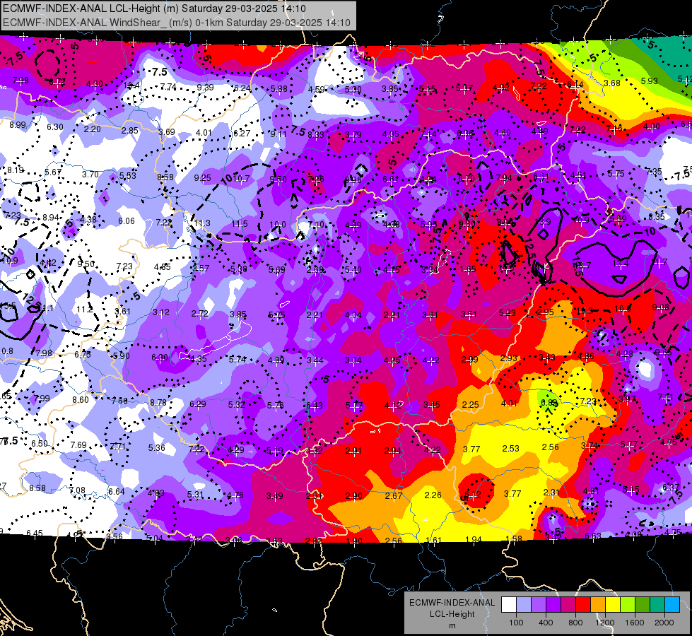Click the map value '9.39'
692x636 pixels.
coord(205,88)
